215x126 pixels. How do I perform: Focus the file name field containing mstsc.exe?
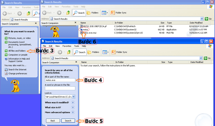(x=60, y=80)
